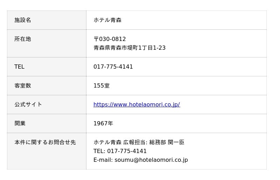Select the contact name 関一臣

176,142
